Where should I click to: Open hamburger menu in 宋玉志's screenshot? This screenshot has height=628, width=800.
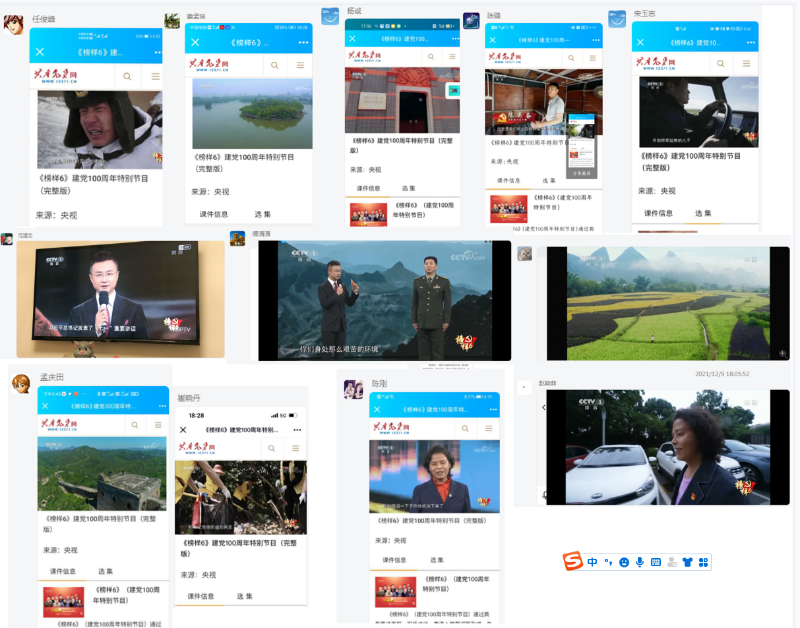pos(746,63)
